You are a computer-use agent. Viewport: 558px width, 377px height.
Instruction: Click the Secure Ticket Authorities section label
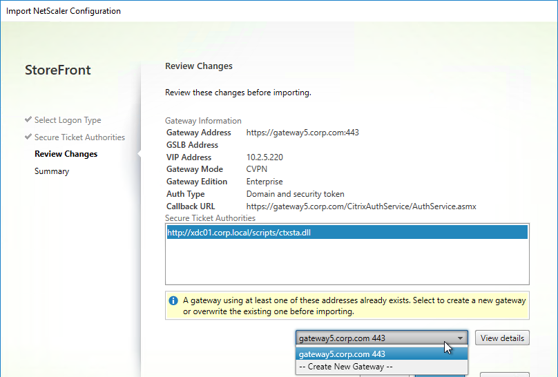tap(210, 218)
